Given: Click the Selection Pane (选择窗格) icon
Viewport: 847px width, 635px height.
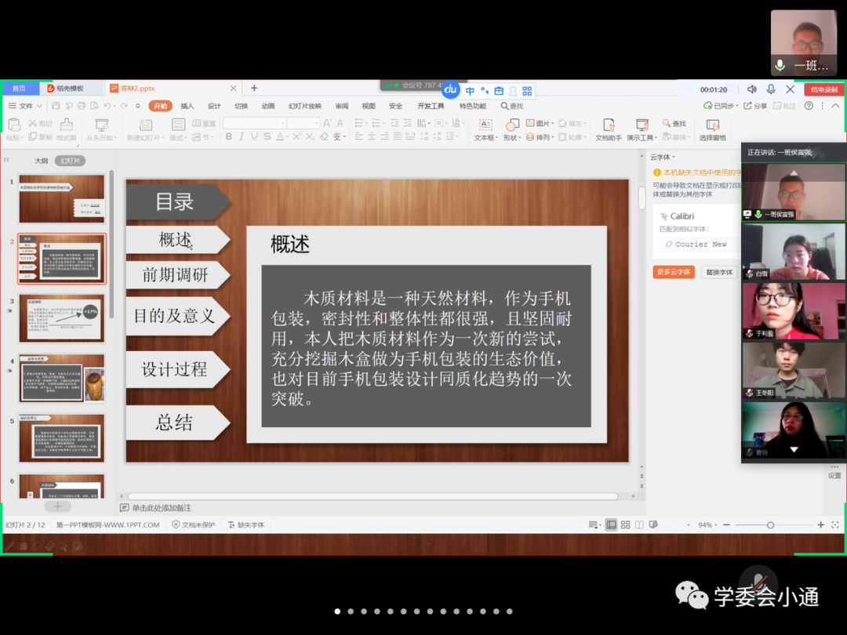Looking at the screenshot, I should click(712, 128).
